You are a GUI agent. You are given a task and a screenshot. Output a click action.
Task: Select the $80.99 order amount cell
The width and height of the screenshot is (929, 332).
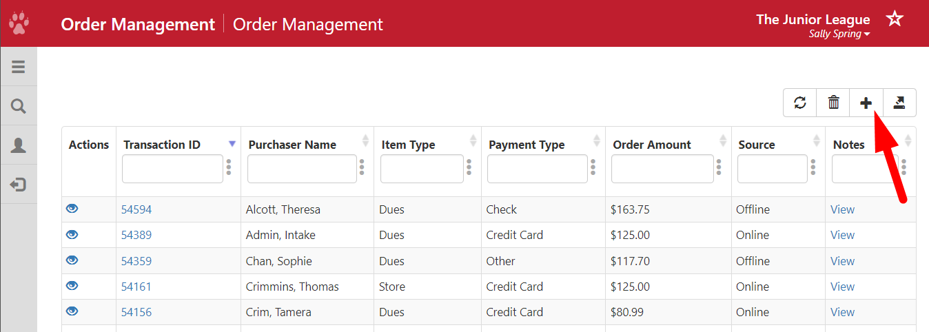click(627, 312)
